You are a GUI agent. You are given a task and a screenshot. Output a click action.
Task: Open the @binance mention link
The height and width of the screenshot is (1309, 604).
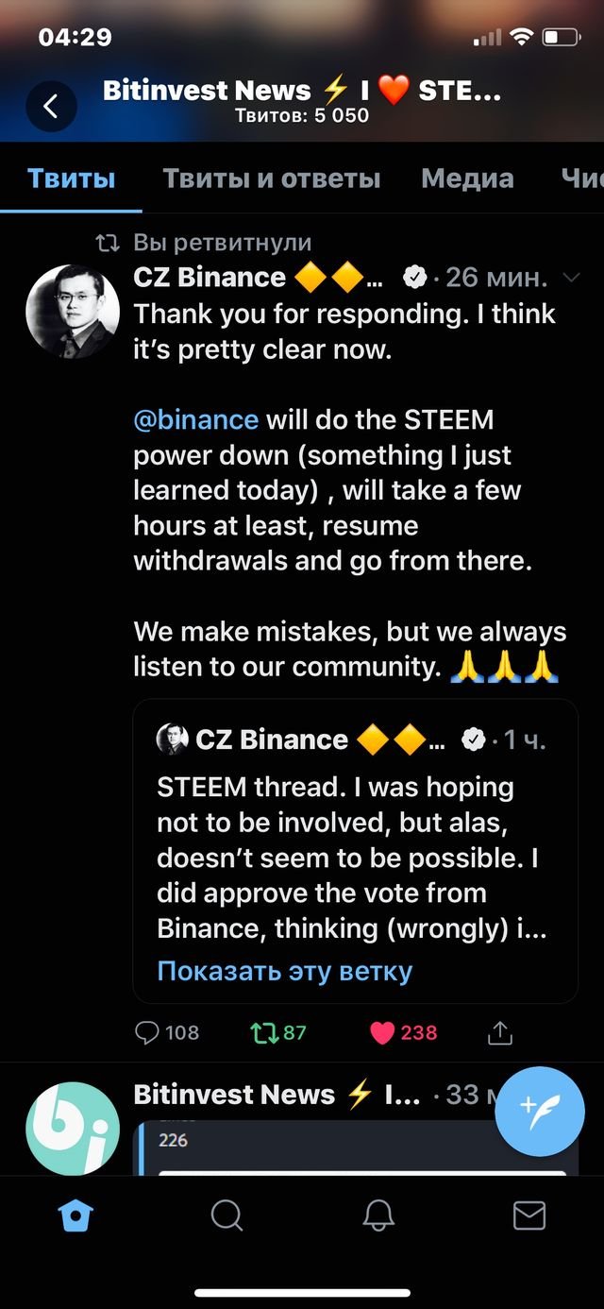pyautogui.click(x=195, y=419)
